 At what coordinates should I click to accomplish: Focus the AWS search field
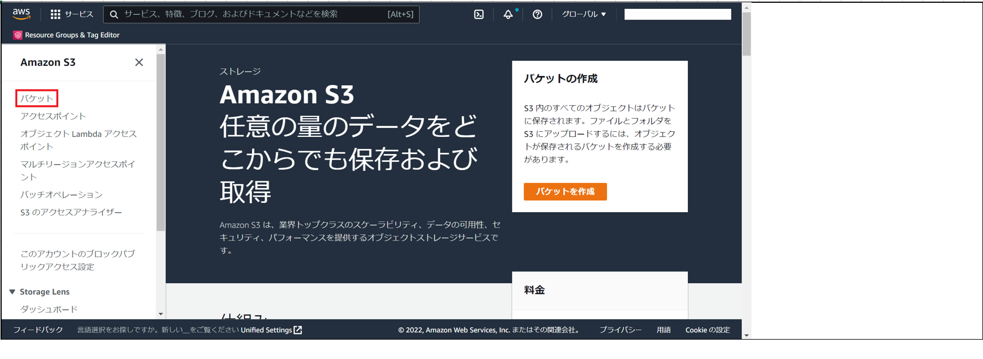click(261, 14)
